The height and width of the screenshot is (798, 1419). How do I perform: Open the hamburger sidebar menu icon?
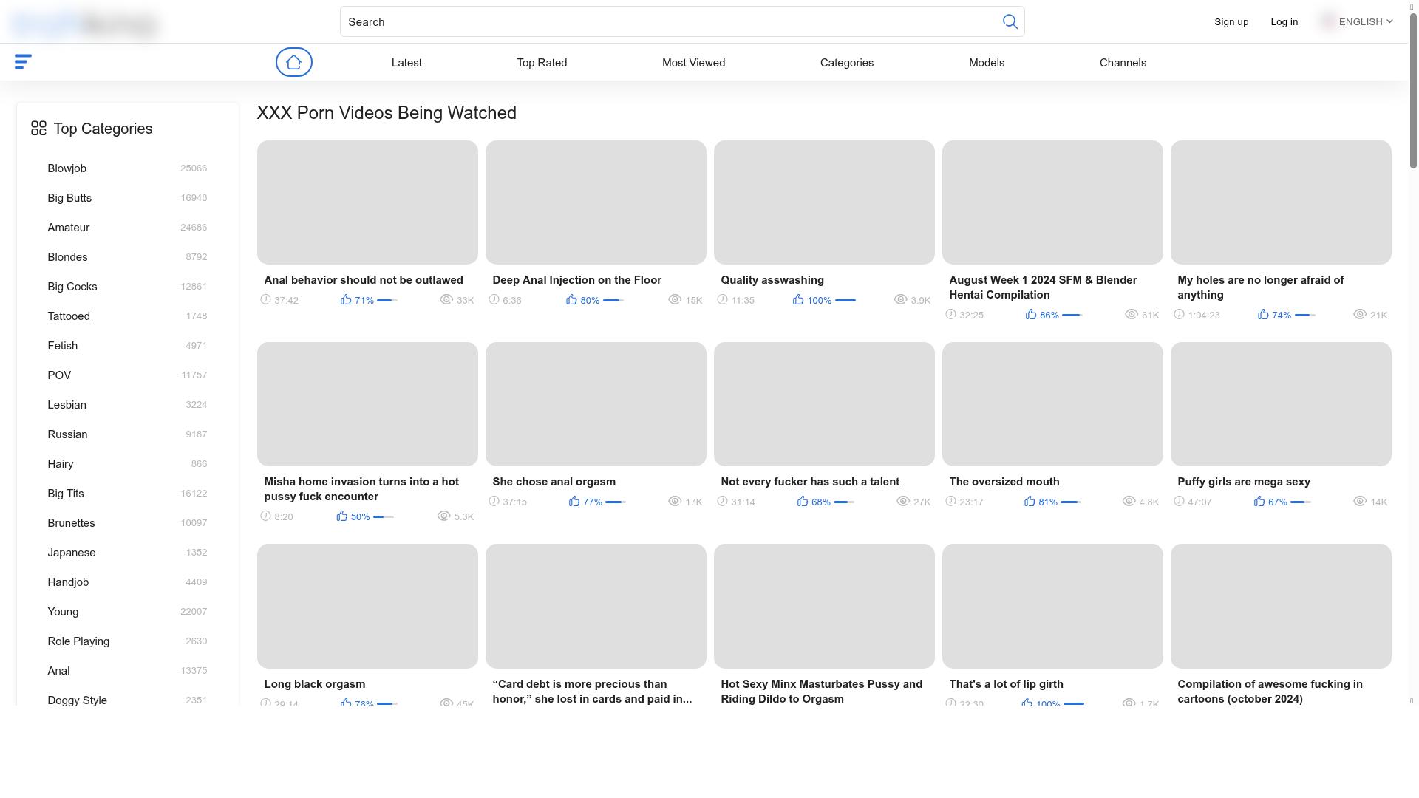[x=23, y=62]
